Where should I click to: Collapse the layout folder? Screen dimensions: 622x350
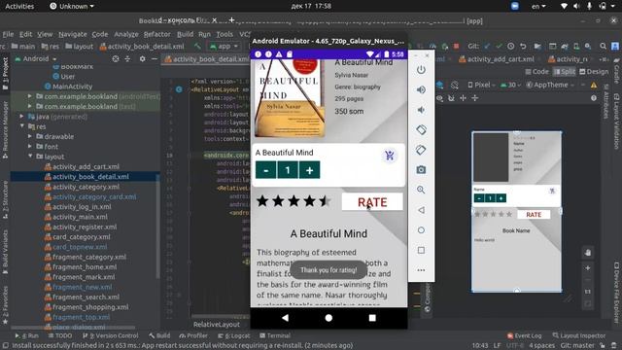[30, 157]
